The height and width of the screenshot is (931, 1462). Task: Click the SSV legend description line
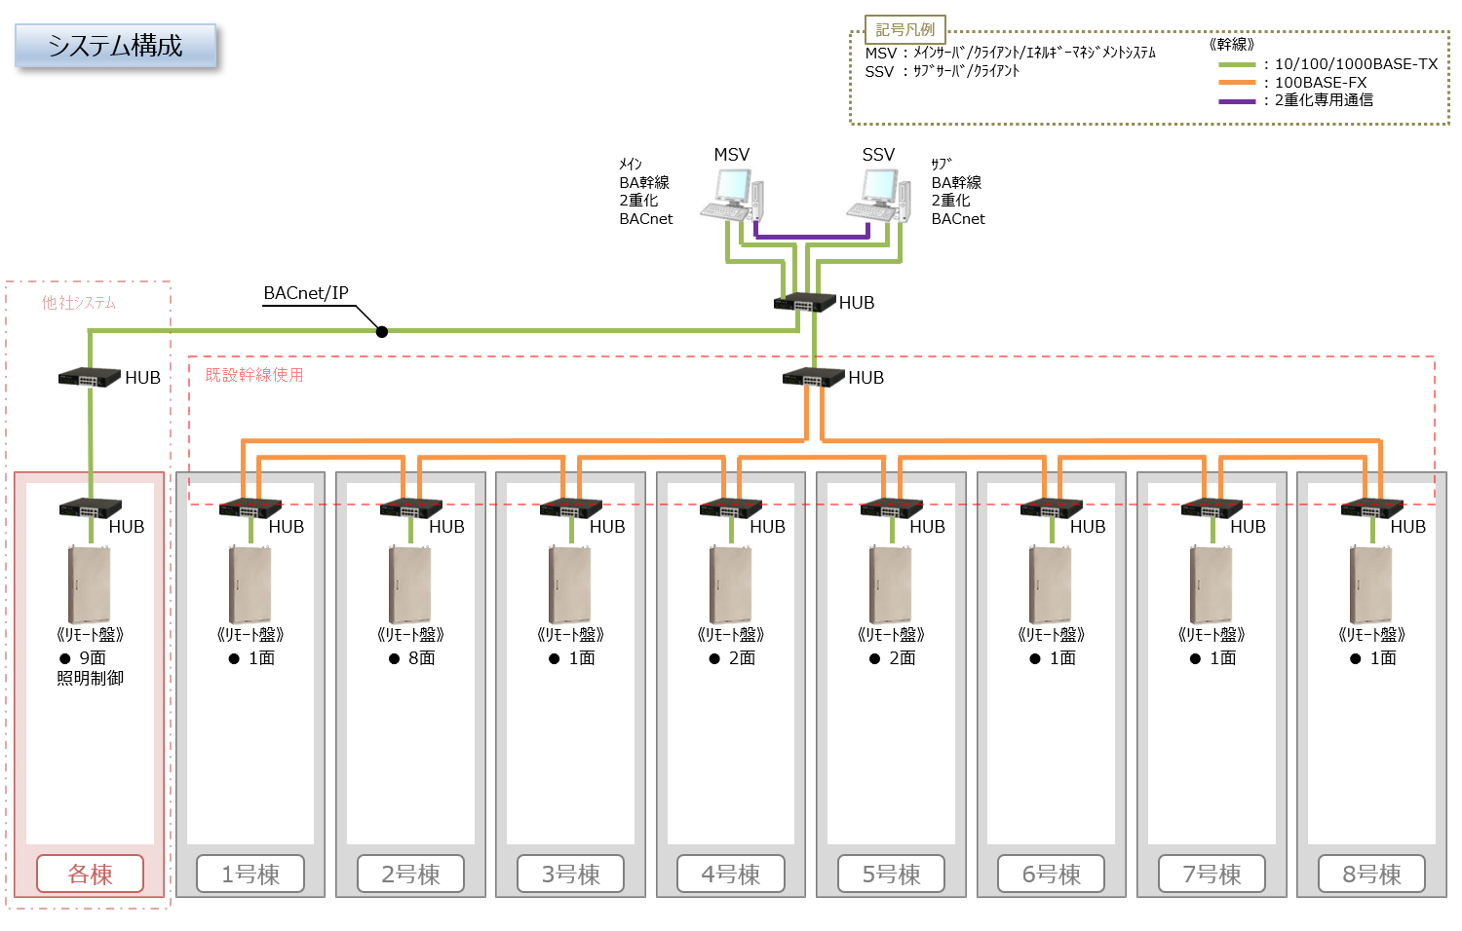[943, 71]
